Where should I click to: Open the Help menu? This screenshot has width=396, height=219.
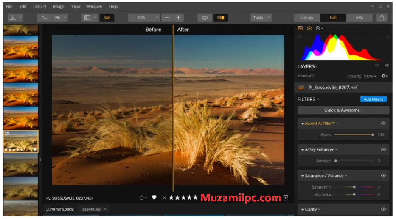113,6
